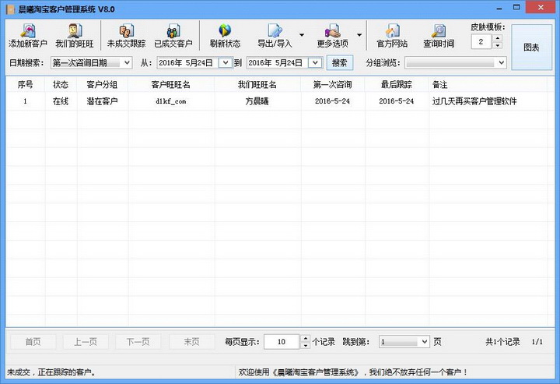Open the 分组浏览 group dropdown
The height and width of the screenshot is (384, 560).
click(455, 63)
